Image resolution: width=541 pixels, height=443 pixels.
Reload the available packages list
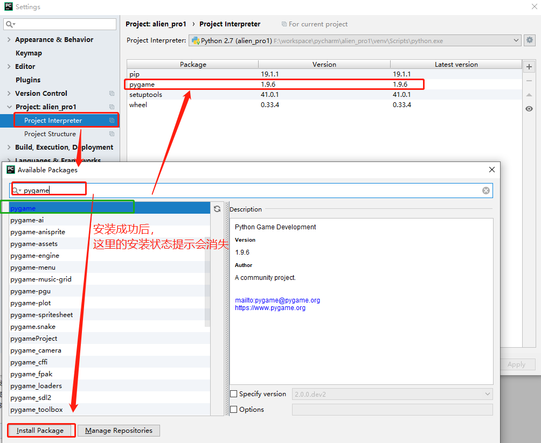(x=217, y=209)
